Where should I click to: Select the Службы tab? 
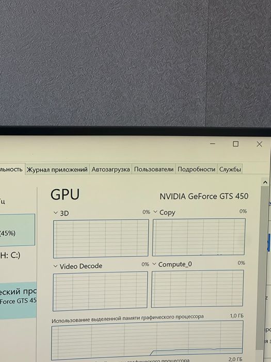230,169
